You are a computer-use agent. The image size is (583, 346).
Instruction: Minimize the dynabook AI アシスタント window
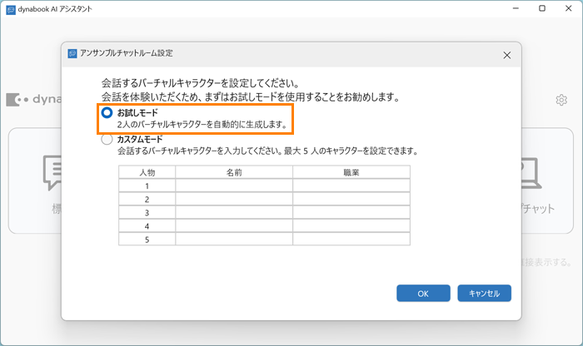(x=516, y=8)
